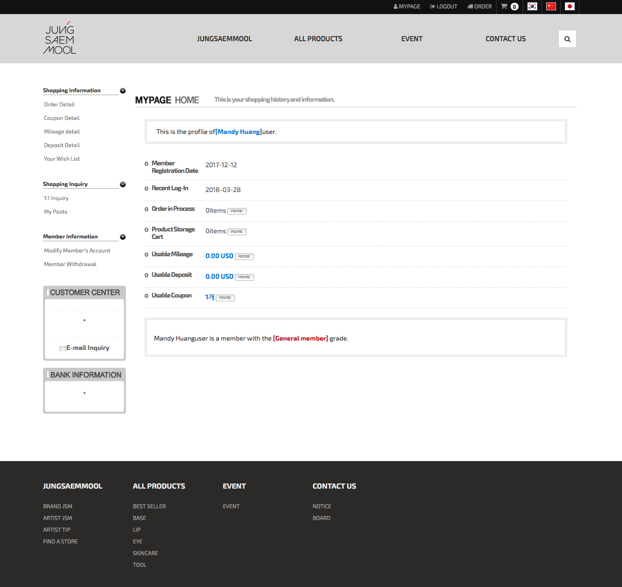Screen dimensions: 622x587
Task: Open 1:1 Inquiry in sidebar
Action: coord(56,198)
